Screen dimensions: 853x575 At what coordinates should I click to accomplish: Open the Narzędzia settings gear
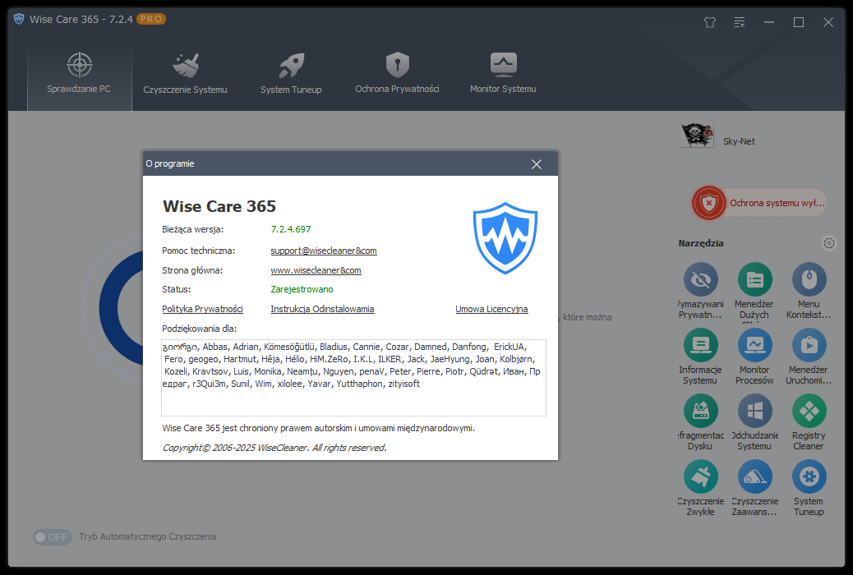click(x=828, y=243)
